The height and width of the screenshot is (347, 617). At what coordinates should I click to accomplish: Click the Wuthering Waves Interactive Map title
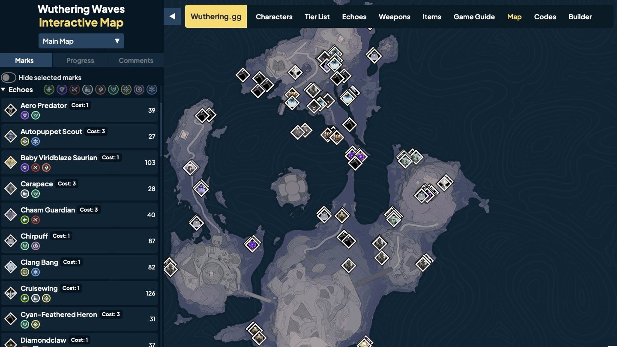point(81,16)
